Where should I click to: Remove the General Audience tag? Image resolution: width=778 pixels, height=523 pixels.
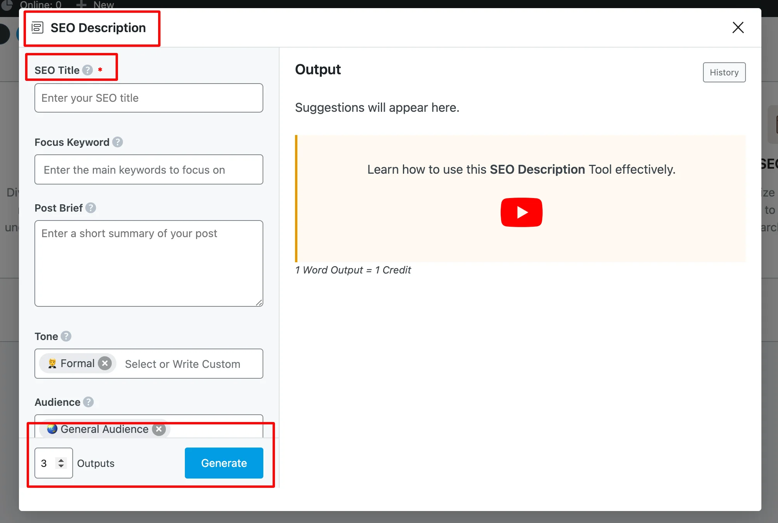pos(159,429)
